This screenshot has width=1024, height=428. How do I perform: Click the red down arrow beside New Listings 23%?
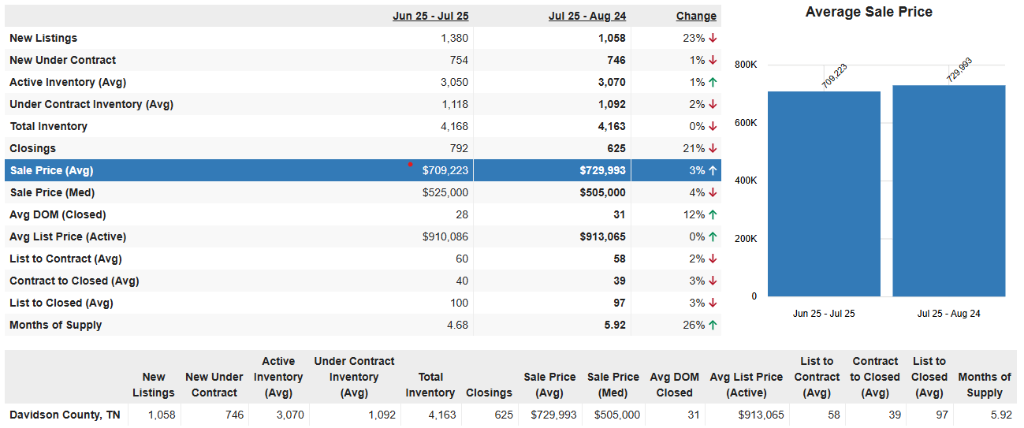pos(713,38)
